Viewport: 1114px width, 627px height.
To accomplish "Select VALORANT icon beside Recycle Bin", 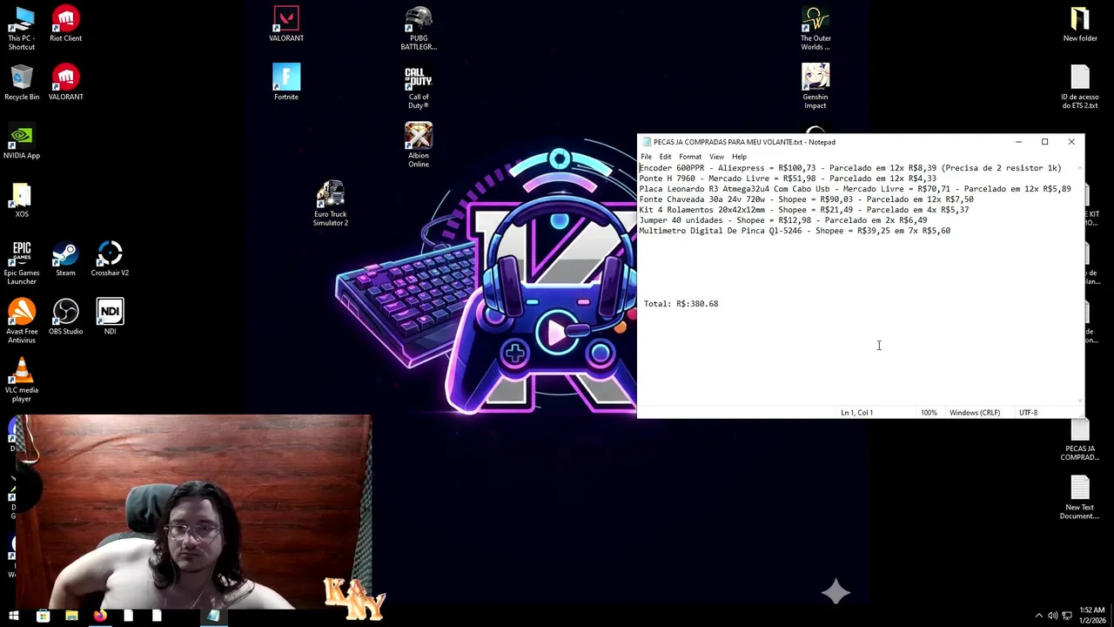I will [x=65, y=83].
